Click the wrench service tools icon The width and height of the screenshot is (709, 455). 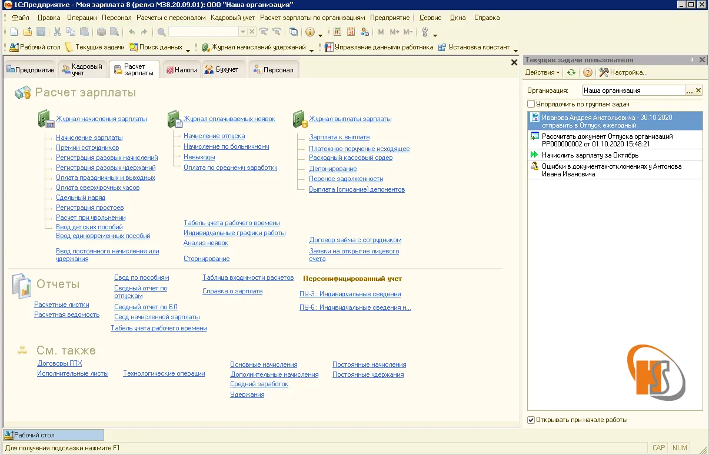point(425,32)
